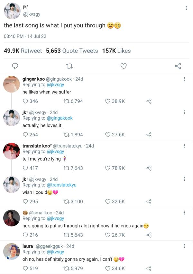
Task: Open more options on @smallkoo's reply
Action: (184, 212)
